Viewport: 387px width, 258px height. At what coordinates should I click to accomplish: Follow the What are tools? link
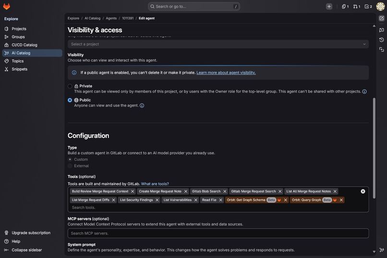point(155,184)
